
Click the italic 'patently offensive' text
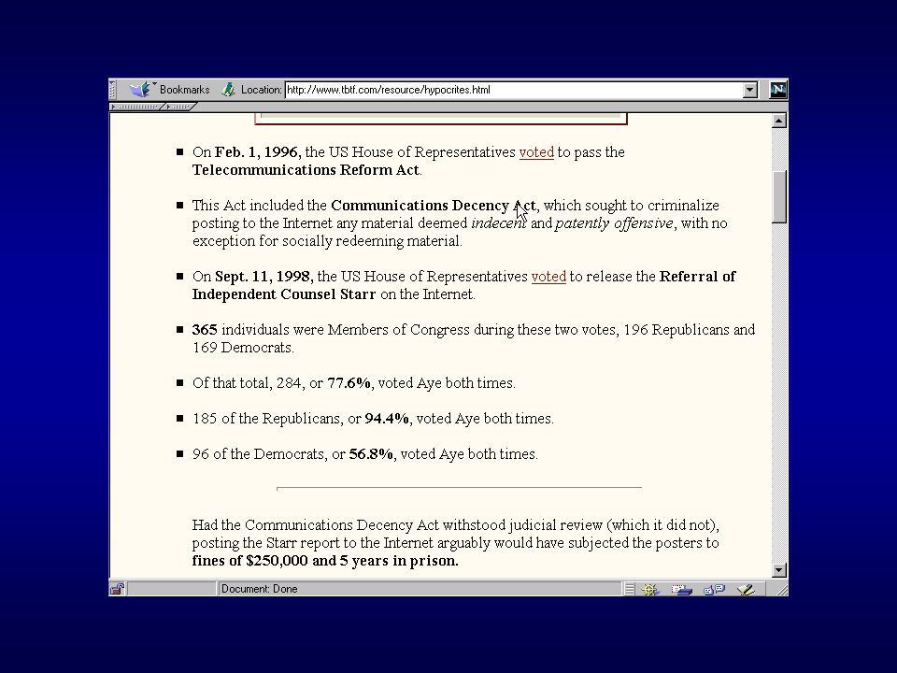coord(614,223)
